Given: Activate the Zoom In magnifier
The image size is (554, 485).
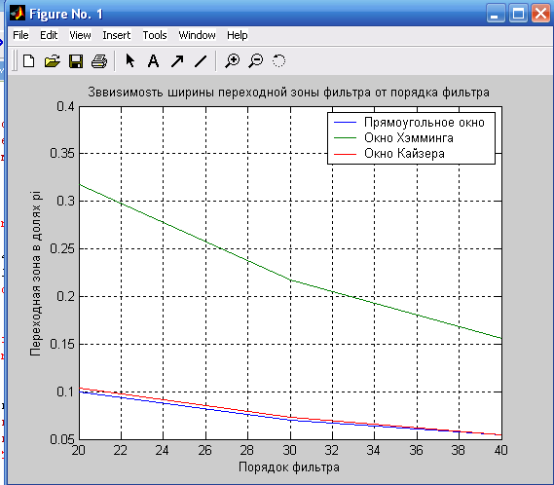Looking at the screenshot, I should [232, 60].
